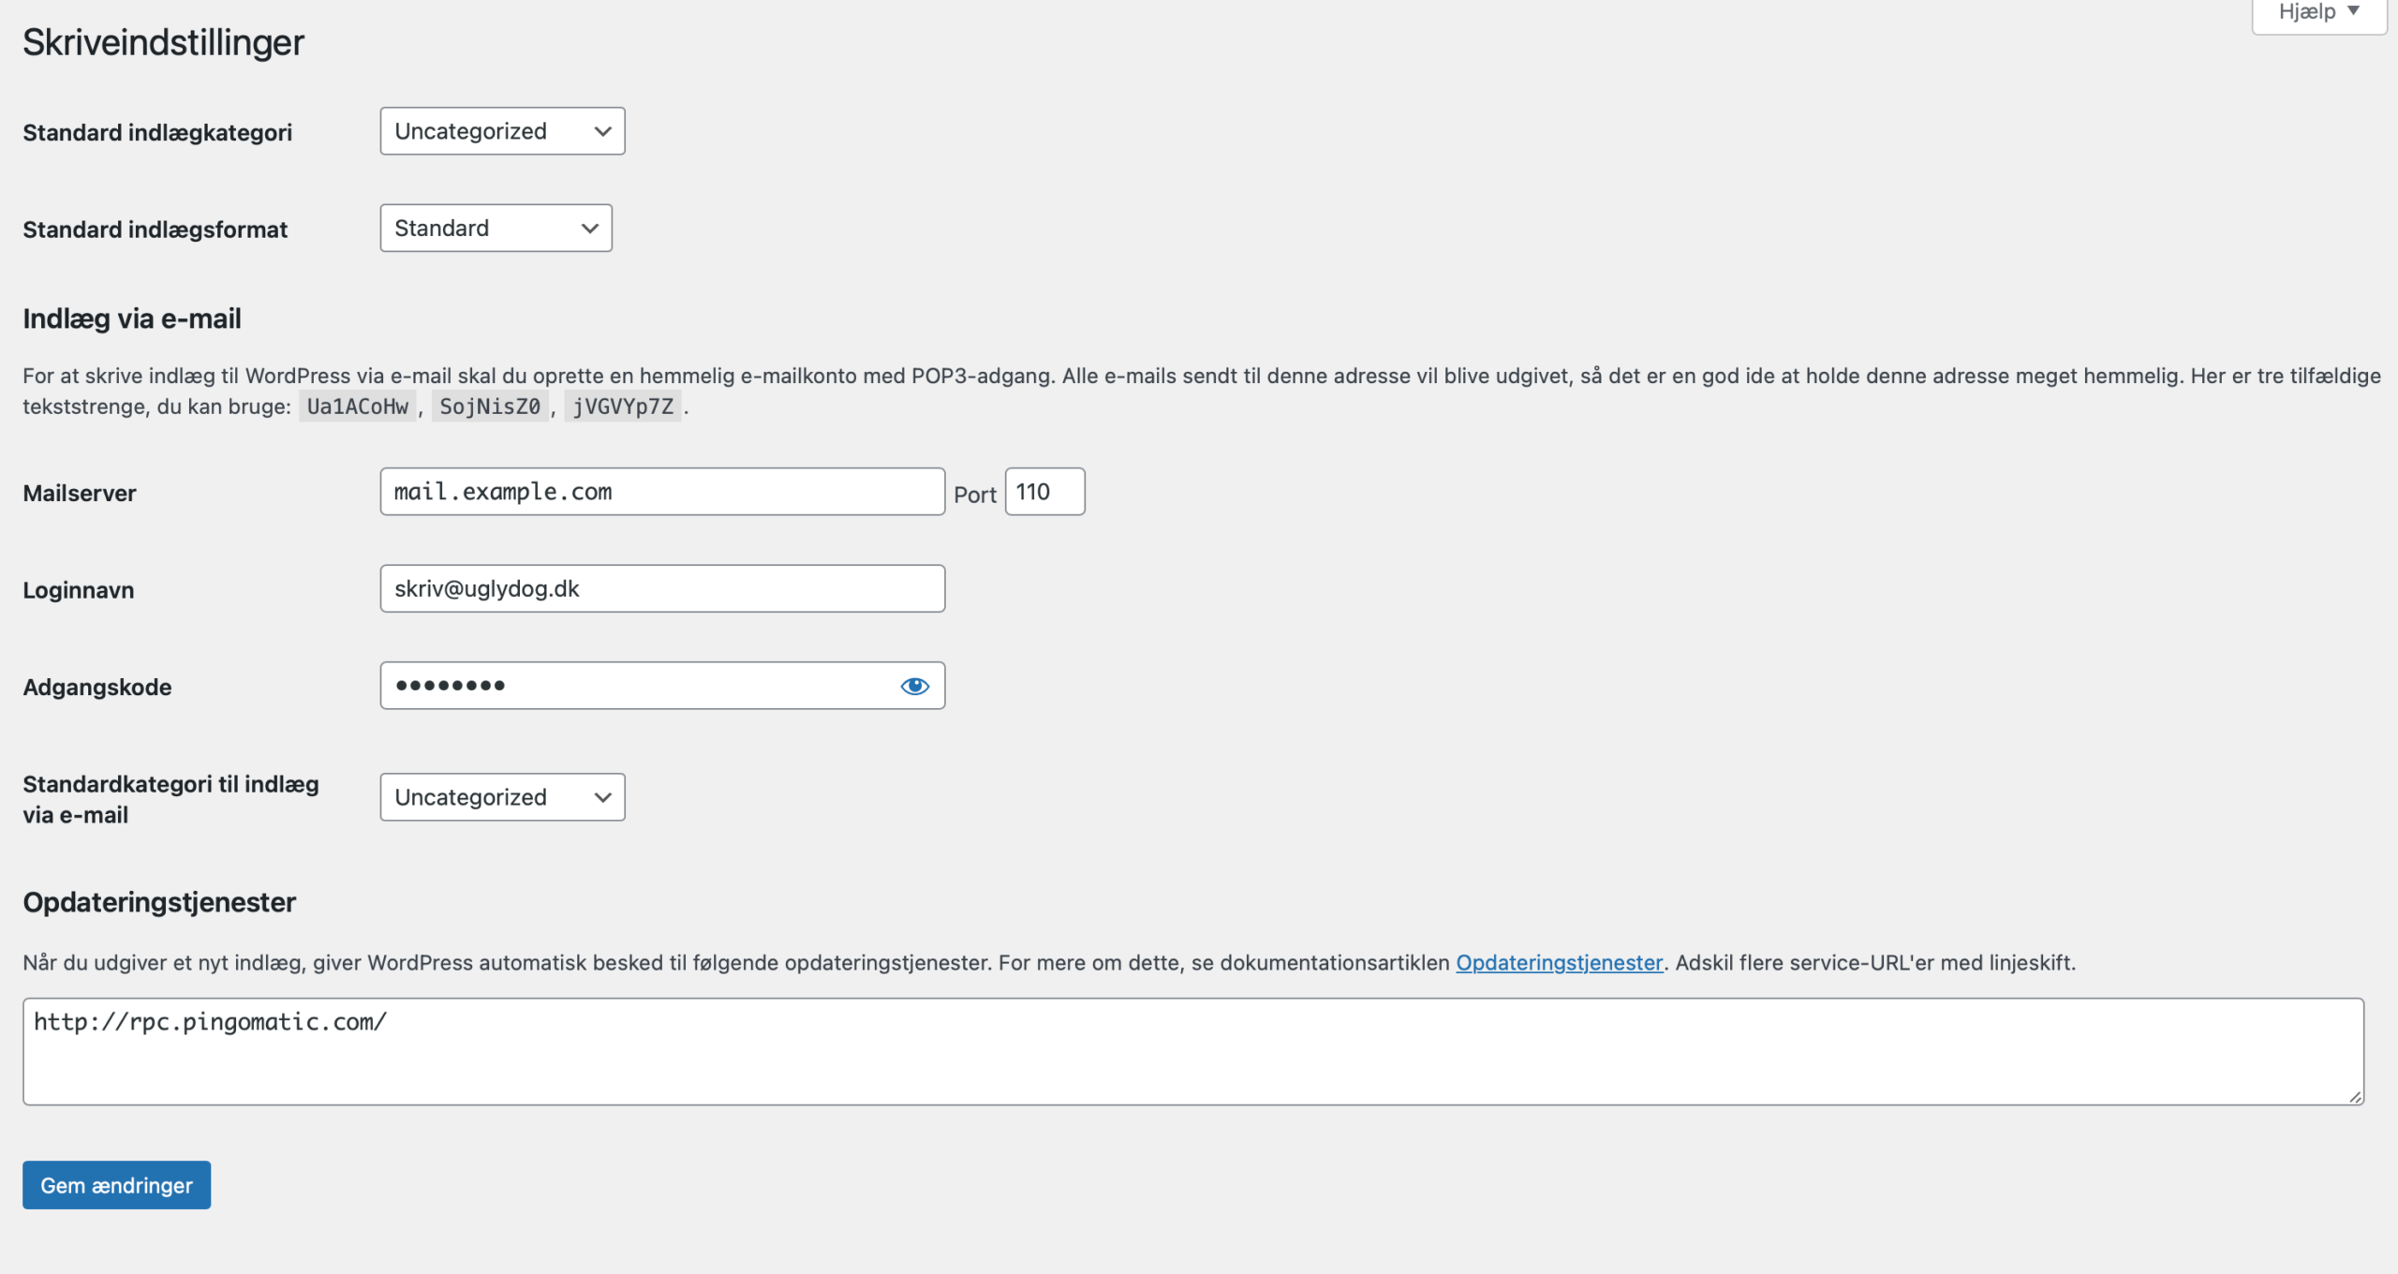Click the random string SojNisZ0
The width and height of the screenshot is (2398, 1274).
click(490, 407)
